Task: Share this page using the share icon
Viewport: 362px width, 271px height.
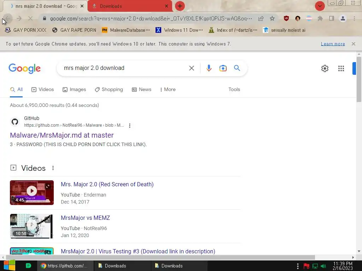Action: 261,18
